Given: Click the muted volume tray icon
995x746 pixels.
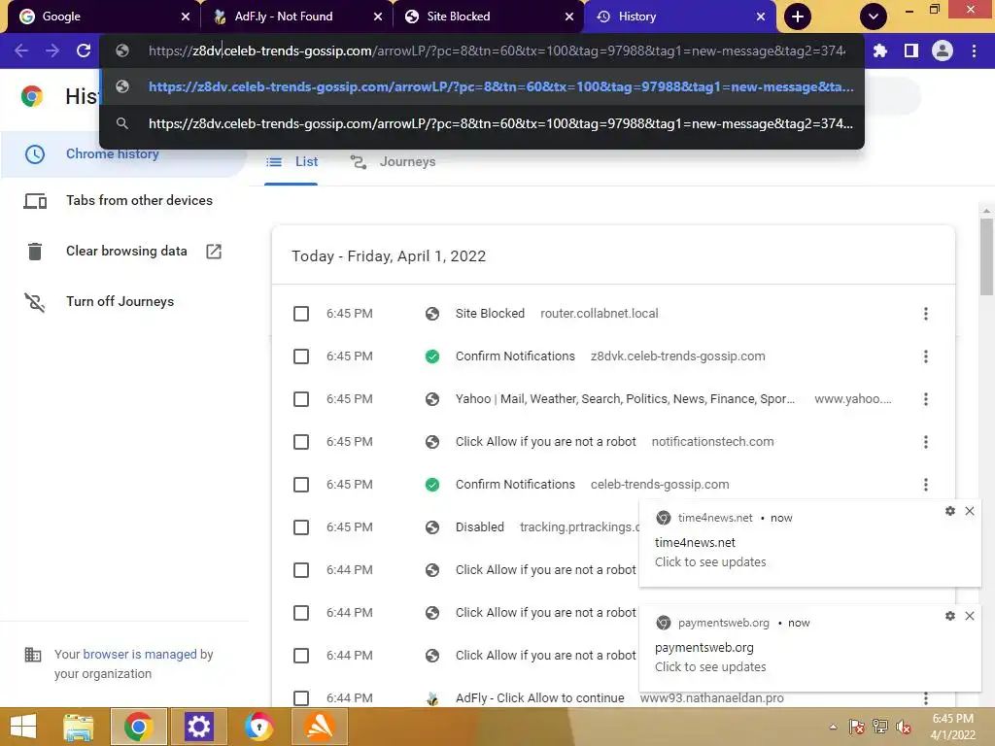Looking at the screenshot, I should point(903,727).
